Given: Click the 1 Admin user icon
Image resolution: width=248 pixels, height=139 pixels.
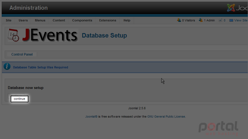Looking at the screenshot, I should pyautogui.click(x=201, y=20).
